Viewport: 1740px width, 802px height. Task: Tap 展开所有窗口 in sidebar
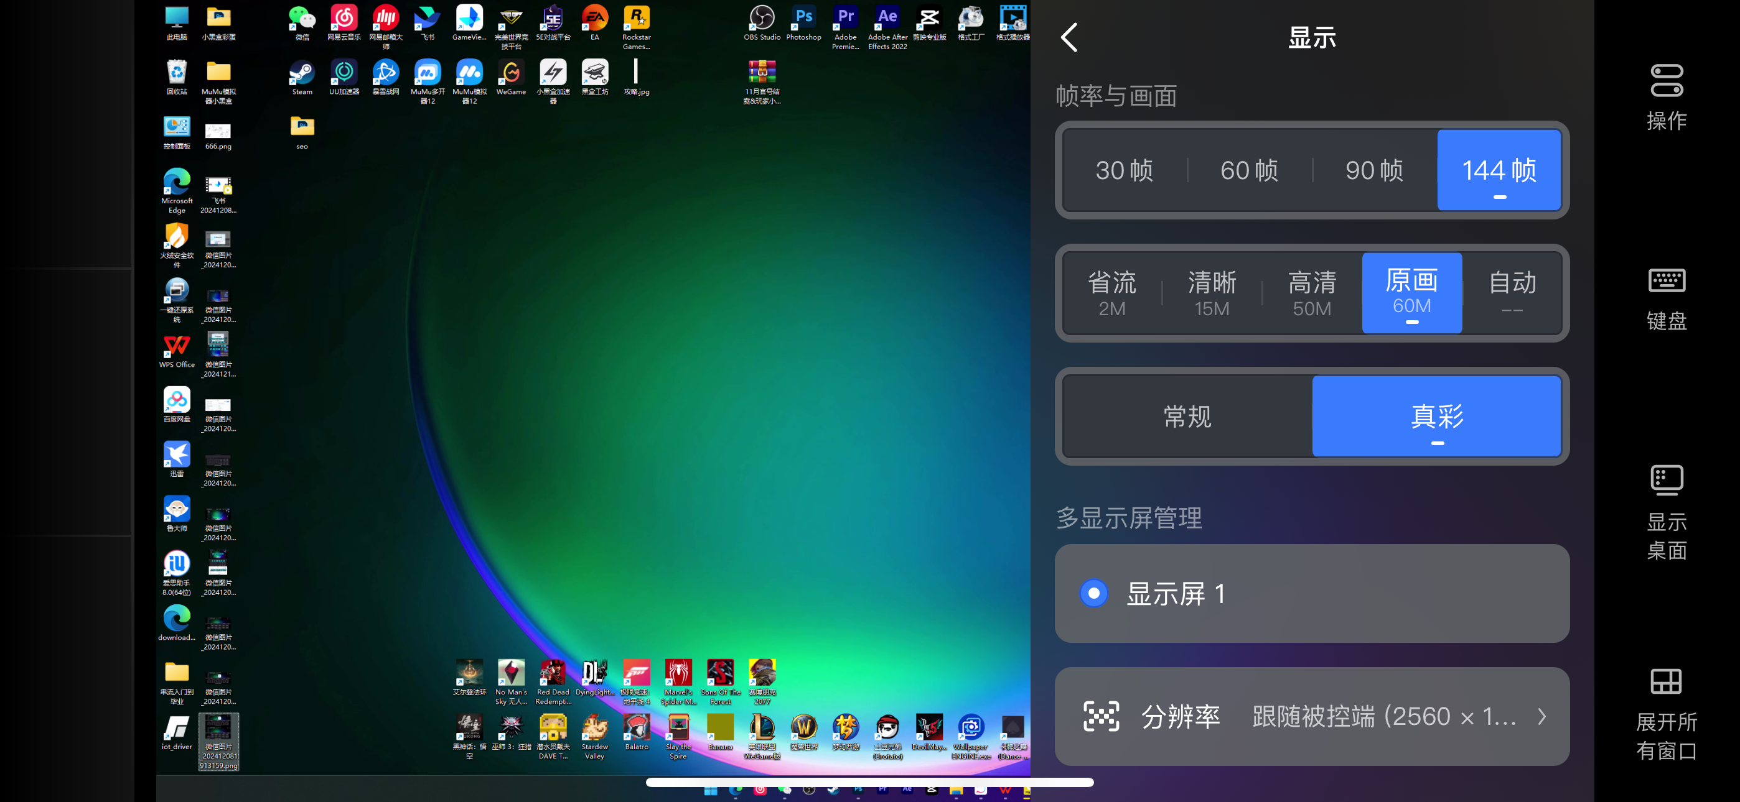(1667, 714)
